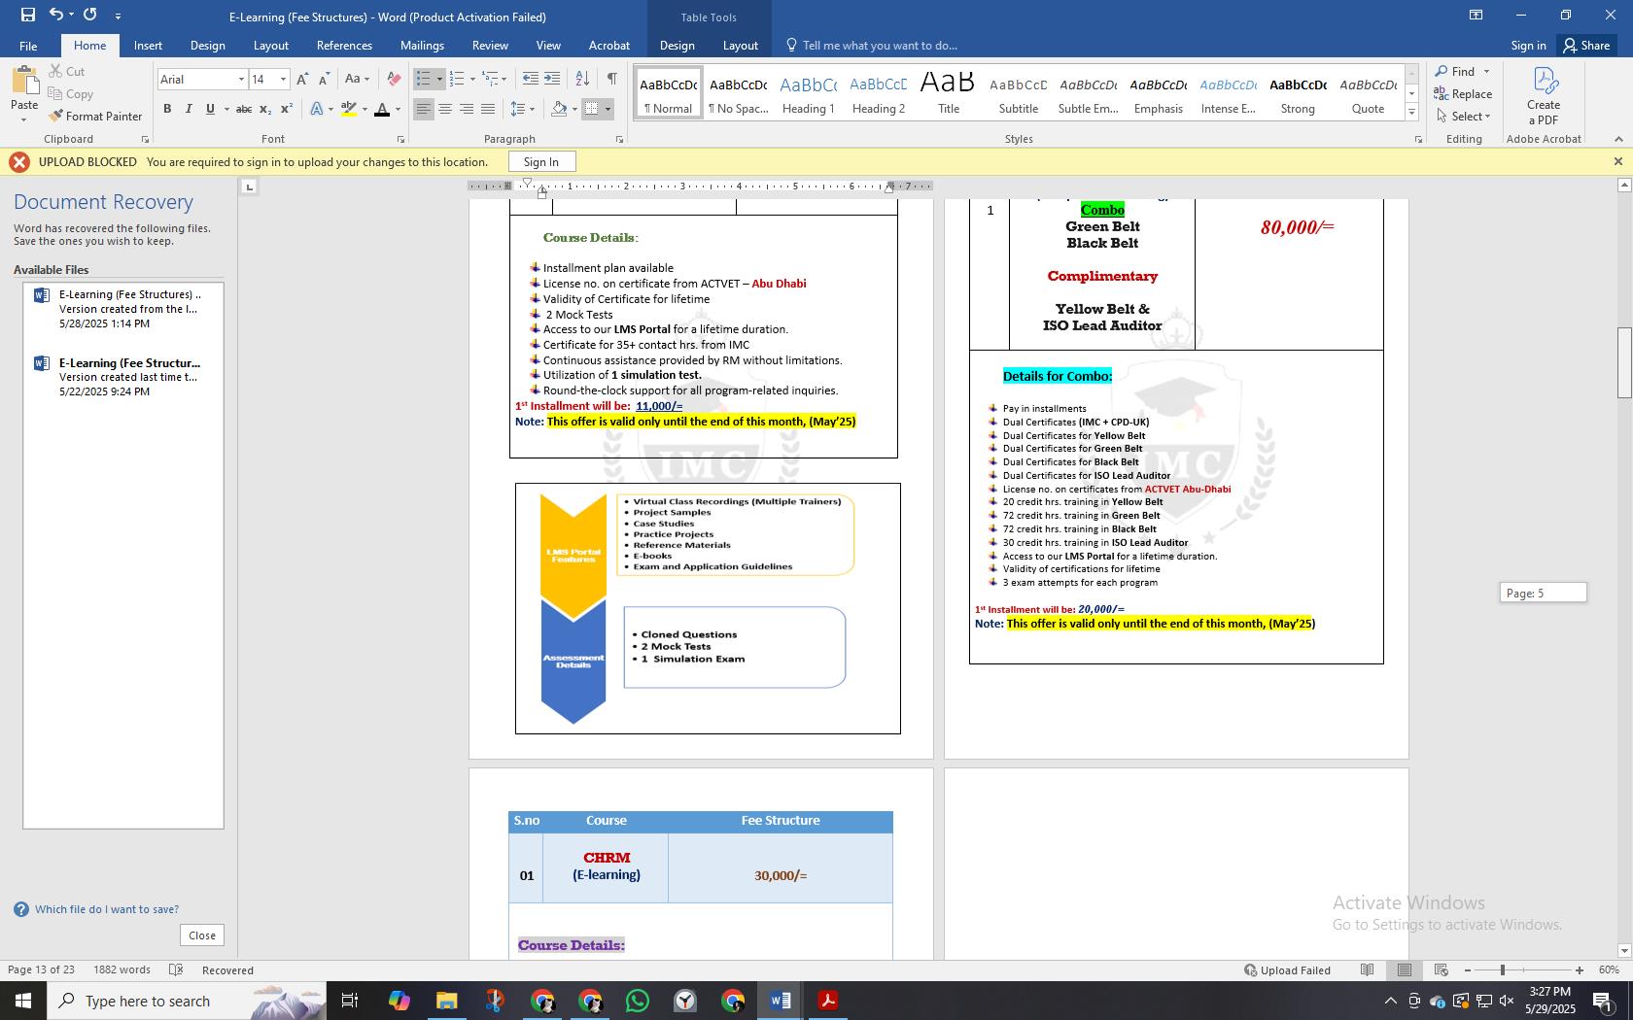Open Word from the Windows taskbar

click(781, 1001)
